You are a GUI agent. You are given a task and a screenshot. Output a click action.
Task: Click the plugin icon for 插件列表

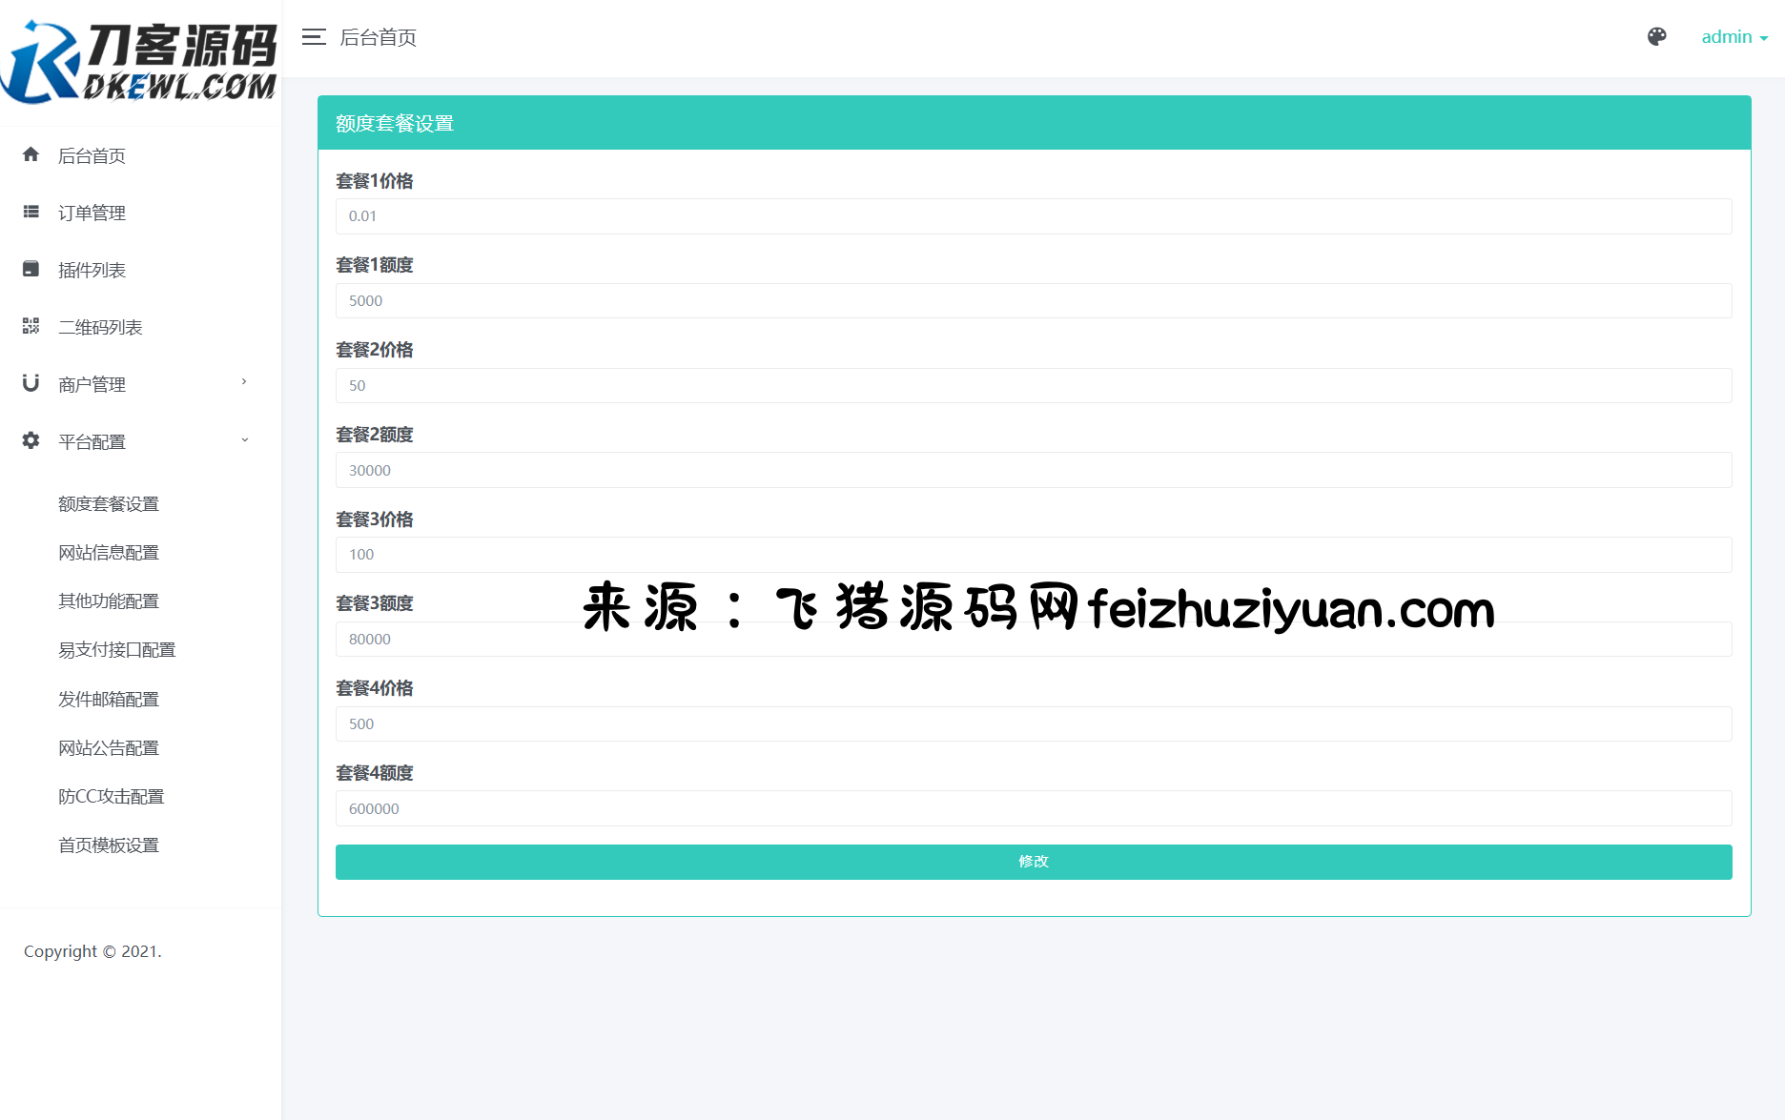[x=31, y=269]
